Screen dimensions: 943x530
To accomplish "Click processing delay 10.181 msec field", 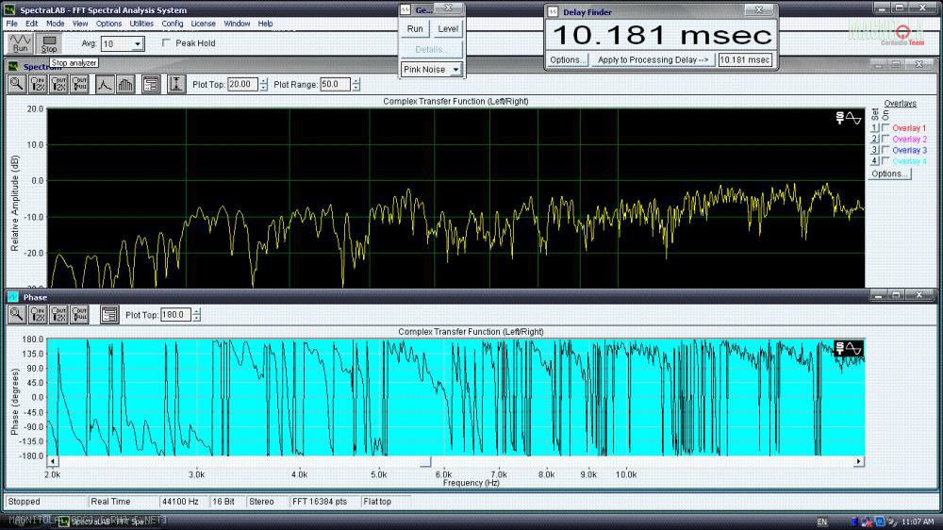I will point(745,59).
